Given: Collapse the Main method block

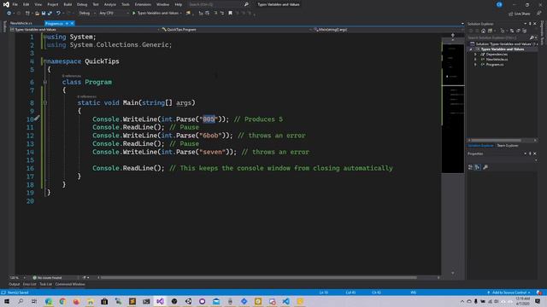Looking at the screenshot, I should (45, 102).
